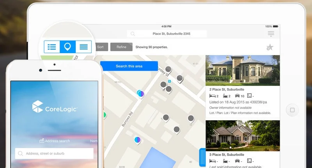Viewport: 312px width, 168px height.
Task: Click the add-to-favourites star icon
Action: (269, 47)
